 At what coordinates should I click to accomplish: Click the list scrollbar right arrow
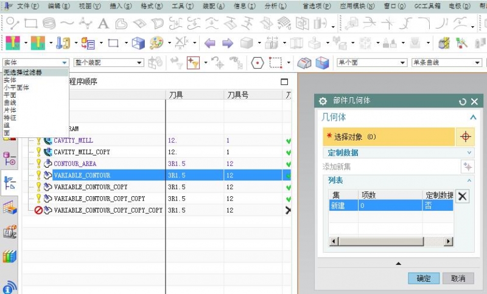coord(449,241)
